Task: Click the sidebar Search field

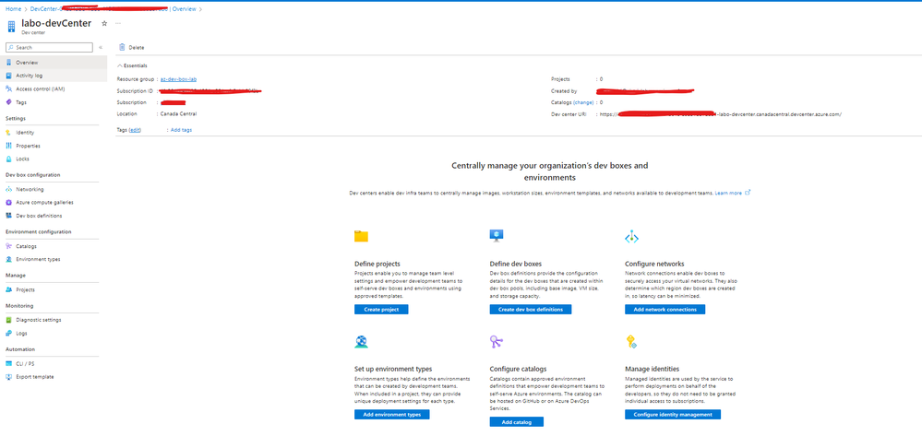Action: pos(50,48)
